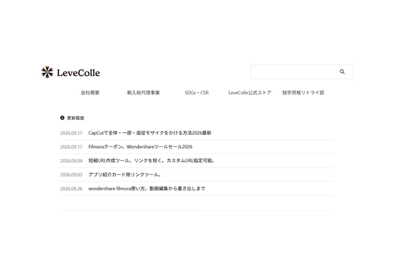Image resolution: width=408 pixels, height=272 pixels.
Task: Open the wondershare filmora使い方 article
Action: tap(147, 188)
